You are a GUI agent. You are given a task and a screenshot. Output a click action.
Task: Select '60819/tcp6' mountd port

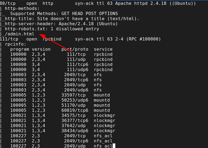coord(75,110)
